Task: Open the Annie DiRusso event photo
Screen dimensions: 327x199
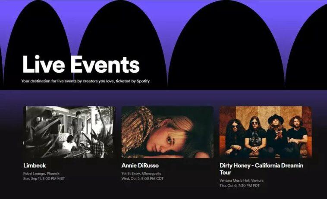Action: (167, 132)
